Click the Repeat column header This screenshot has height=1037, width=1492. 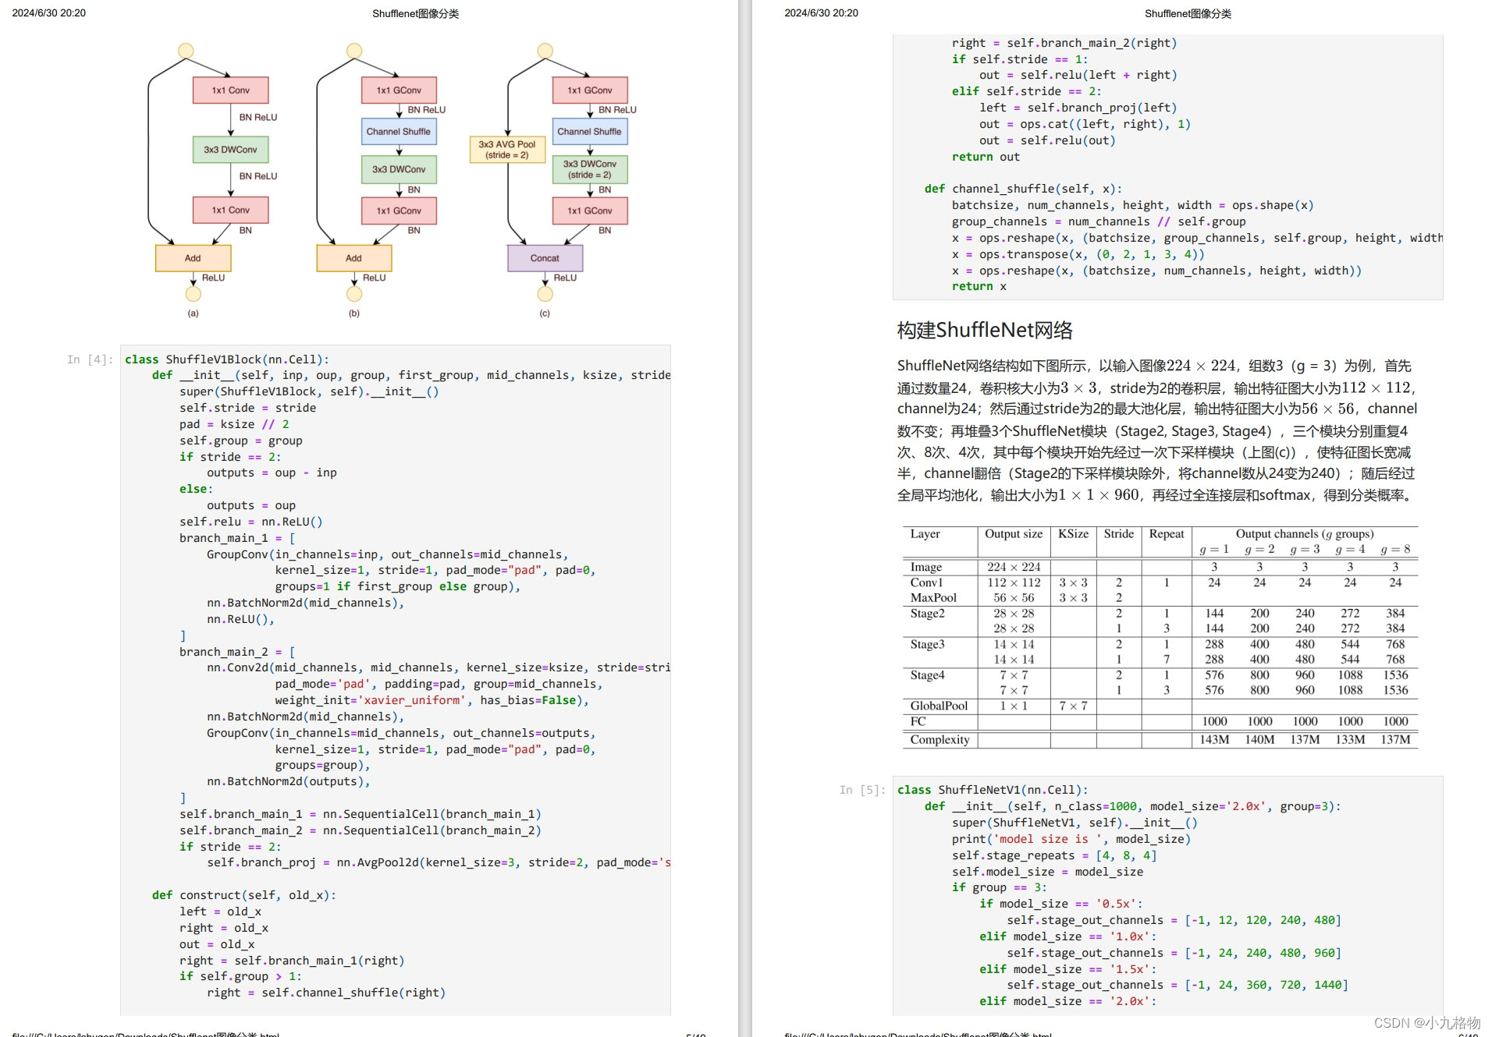[1167, 534]
